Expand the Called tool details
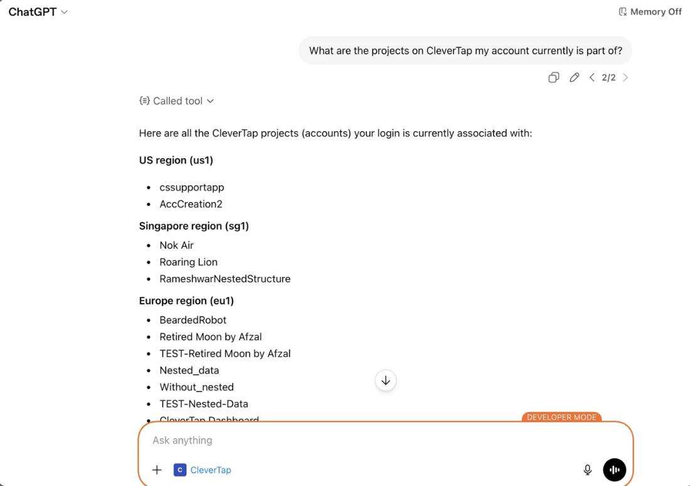The width and height of the screenshot is (690, 486). [x=177, y=101]
